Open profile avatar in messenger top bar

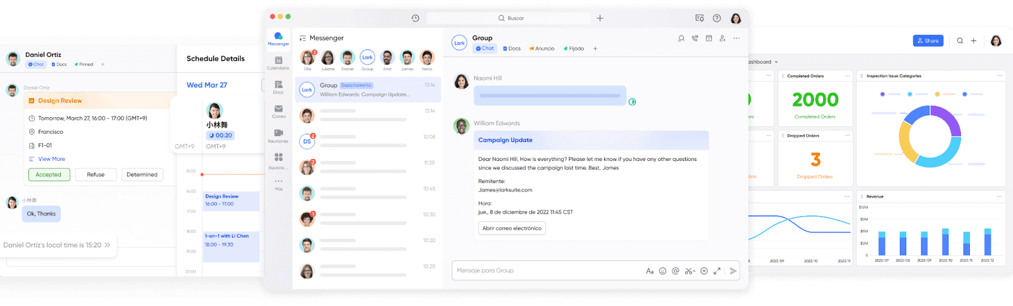point(736,18)
